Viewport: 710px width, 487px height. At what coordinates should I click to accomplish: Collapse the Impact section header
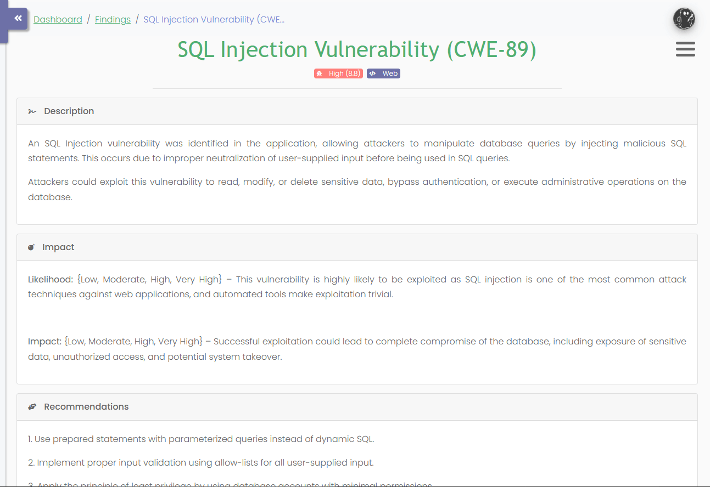click(58, 247)
